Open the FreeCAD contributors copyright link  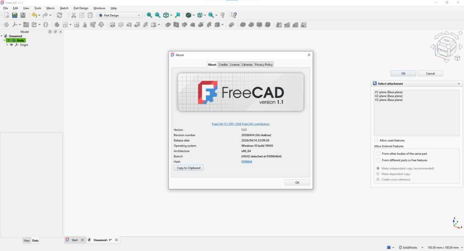[241, 124]
